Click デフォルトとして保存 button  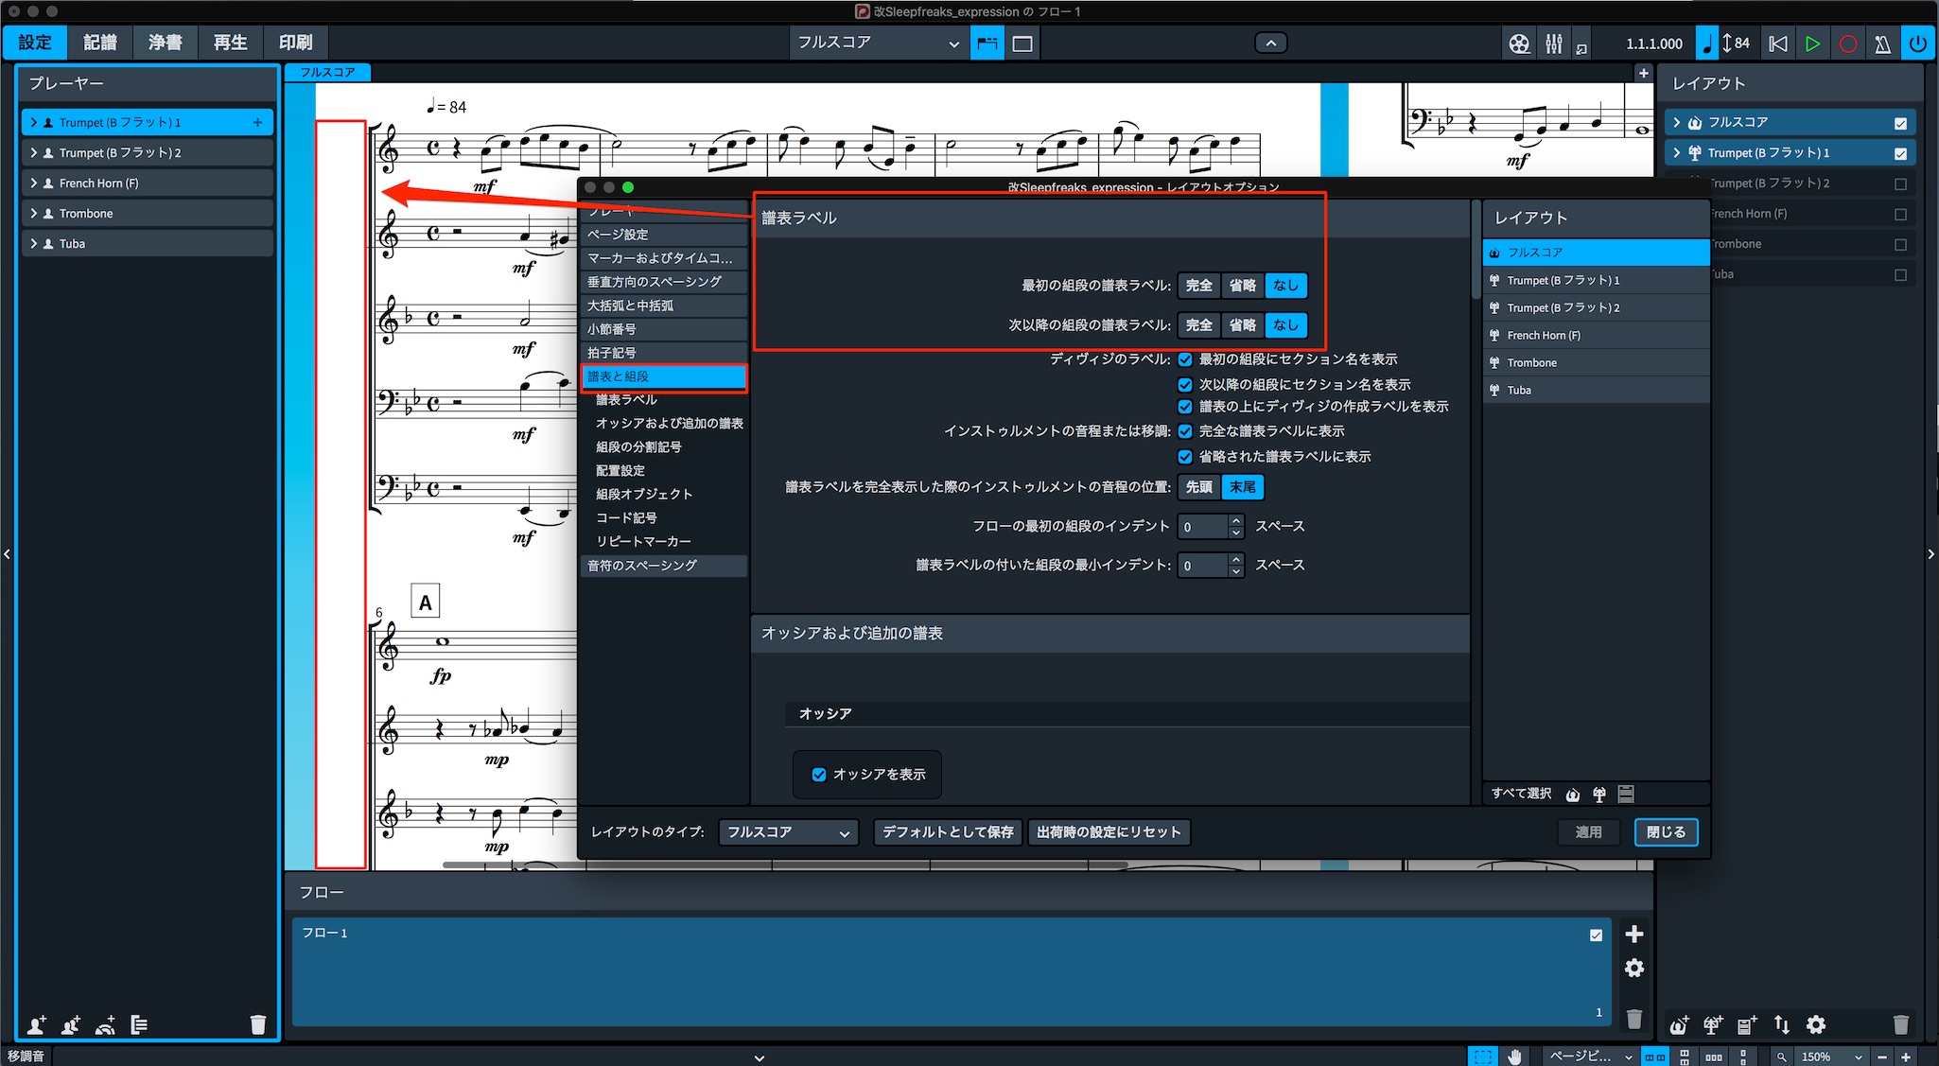pyautogui.click(x=948, y=832)
